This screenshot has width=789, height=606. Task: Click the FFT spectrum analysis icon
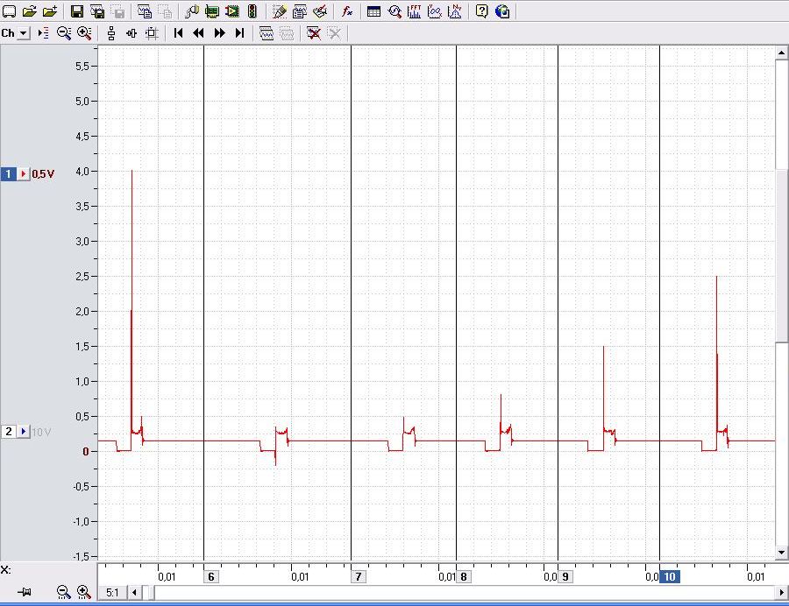coord(415,11)
